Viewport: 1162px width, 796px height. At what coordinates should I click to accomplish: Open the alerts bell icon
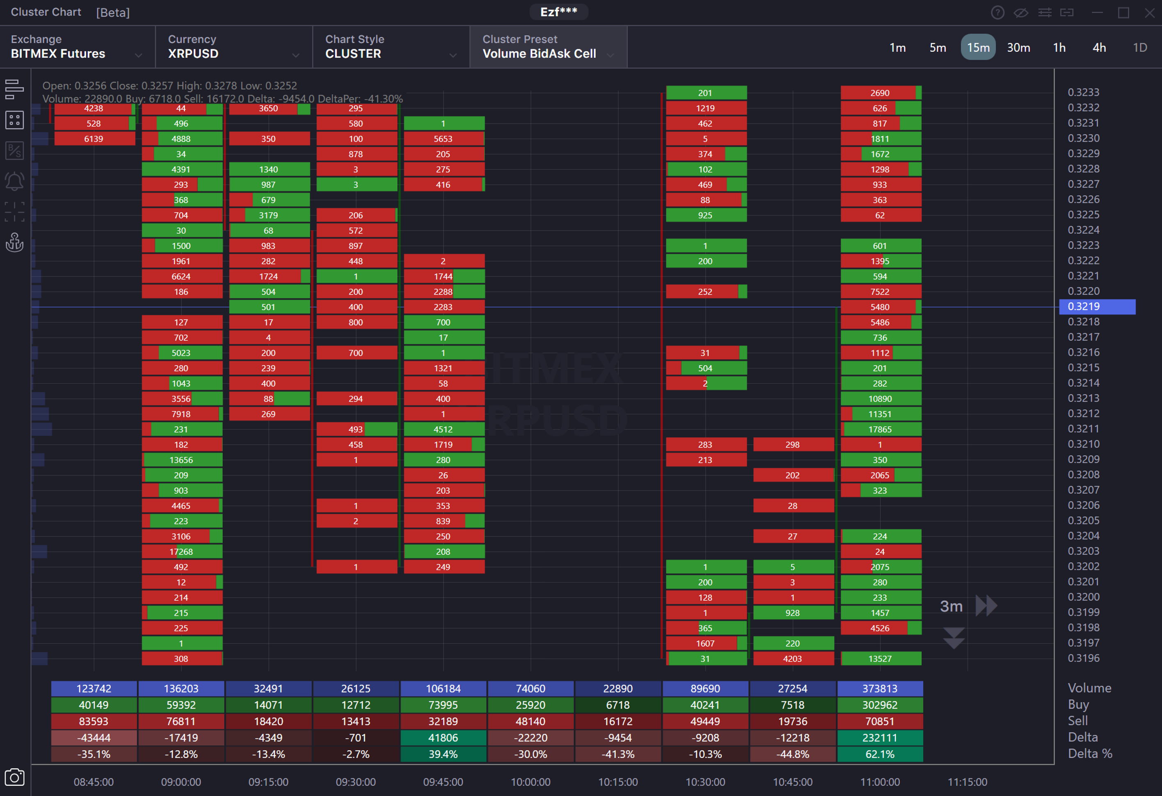pos(14,181)
